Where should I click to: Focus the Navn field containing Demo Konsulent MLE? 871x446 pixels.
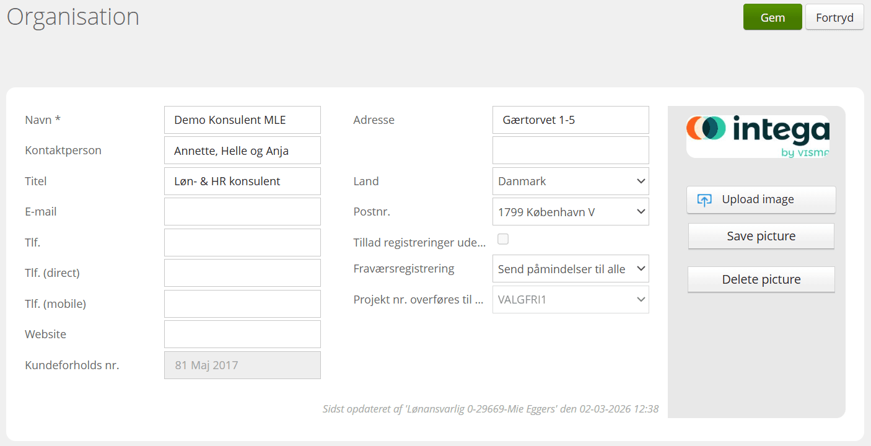click(242, 120)
